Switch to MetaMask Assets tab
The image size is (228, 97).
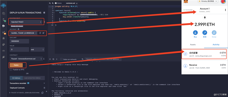point(193,45)
